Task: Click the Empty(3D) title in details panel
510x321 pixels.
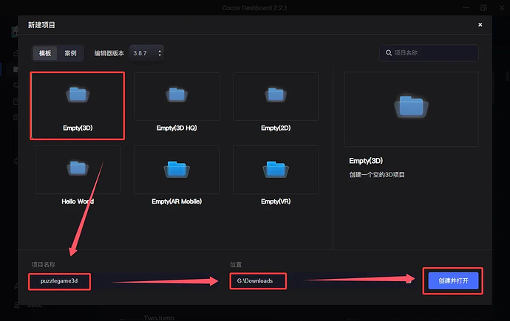Action: 366,161
